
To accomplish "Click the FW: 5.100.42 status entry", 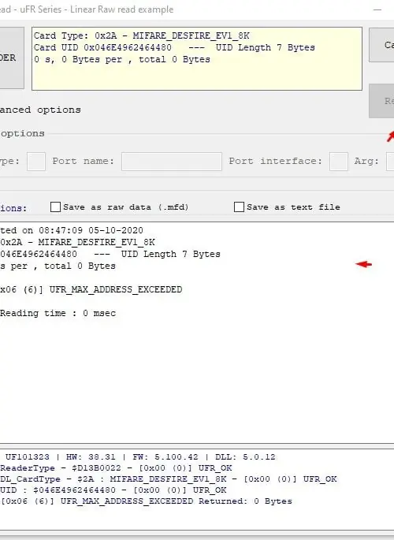I will [x=165, y=457].
